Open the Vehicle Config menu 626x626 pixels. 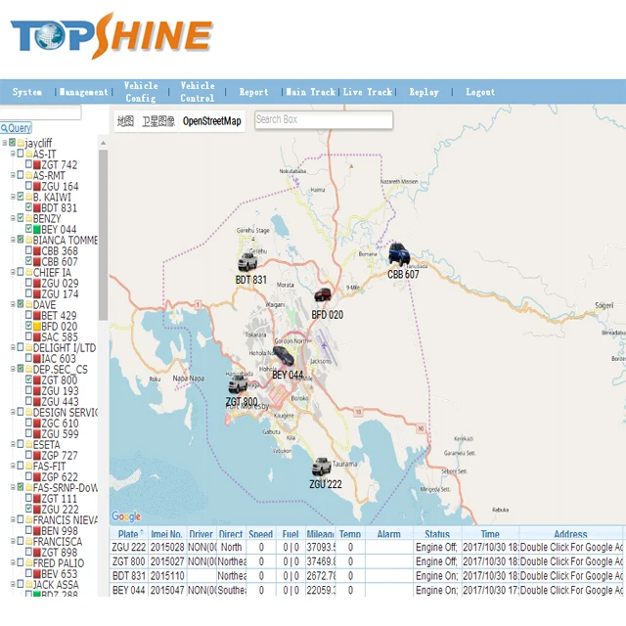click(141, 92)
